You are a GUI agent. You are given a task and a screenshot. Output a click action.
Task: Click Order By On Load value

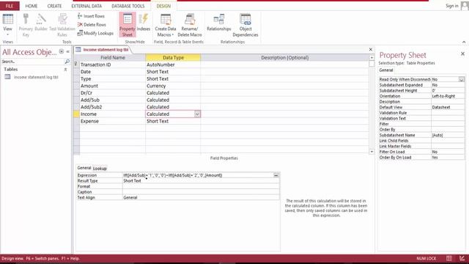click(x=448, y=158)
